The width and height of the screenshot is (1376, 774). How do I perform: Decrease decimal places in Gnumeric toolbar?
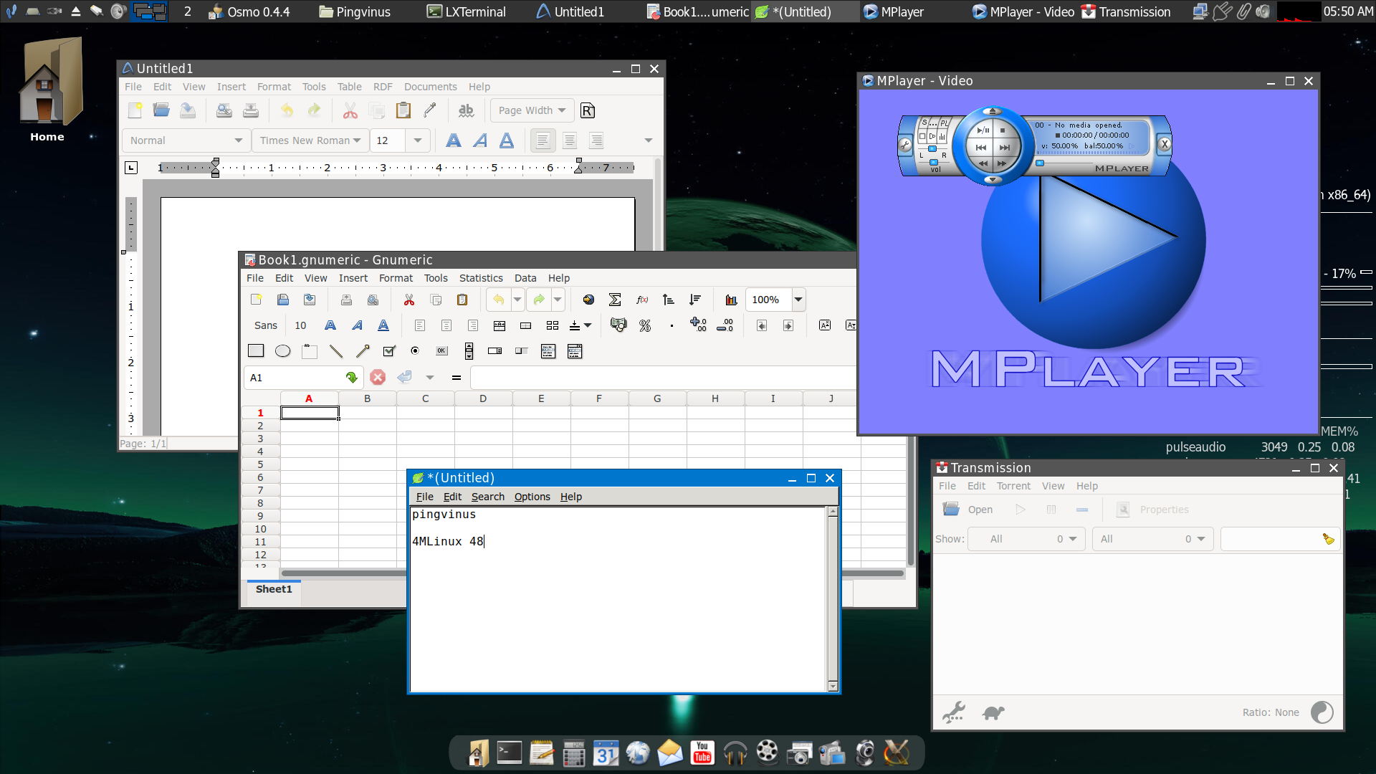725,325
